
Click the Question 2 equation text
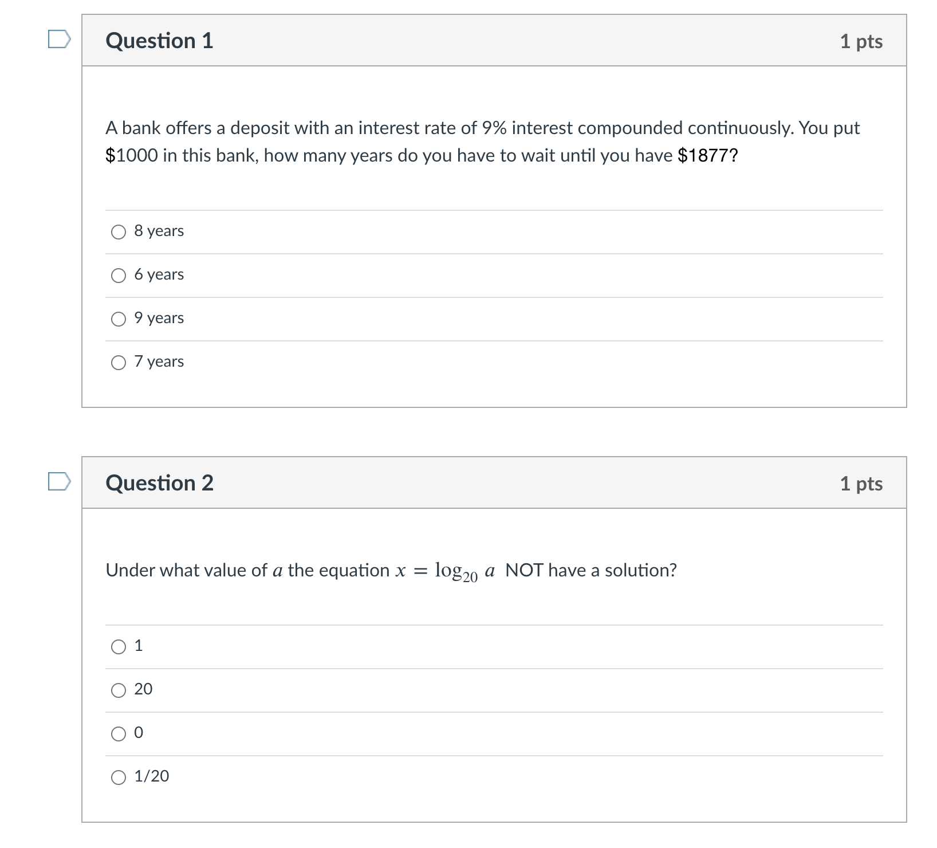coord(391,570)
